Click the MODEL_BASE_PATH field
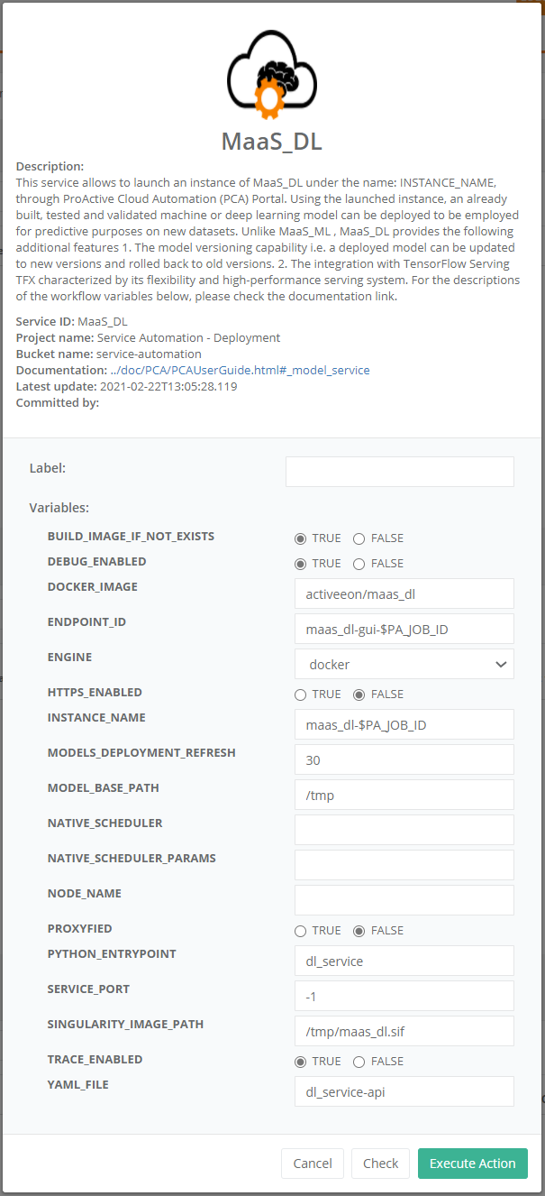Viewport: 545px width, 1196px height. [404, 795]
